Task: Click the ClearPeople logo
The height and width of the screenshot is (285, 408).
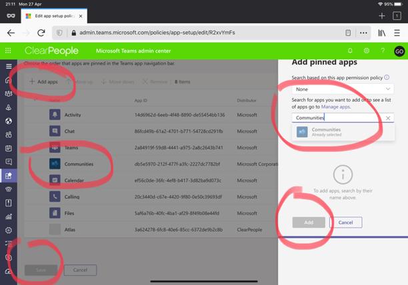Action: (51, 51)
